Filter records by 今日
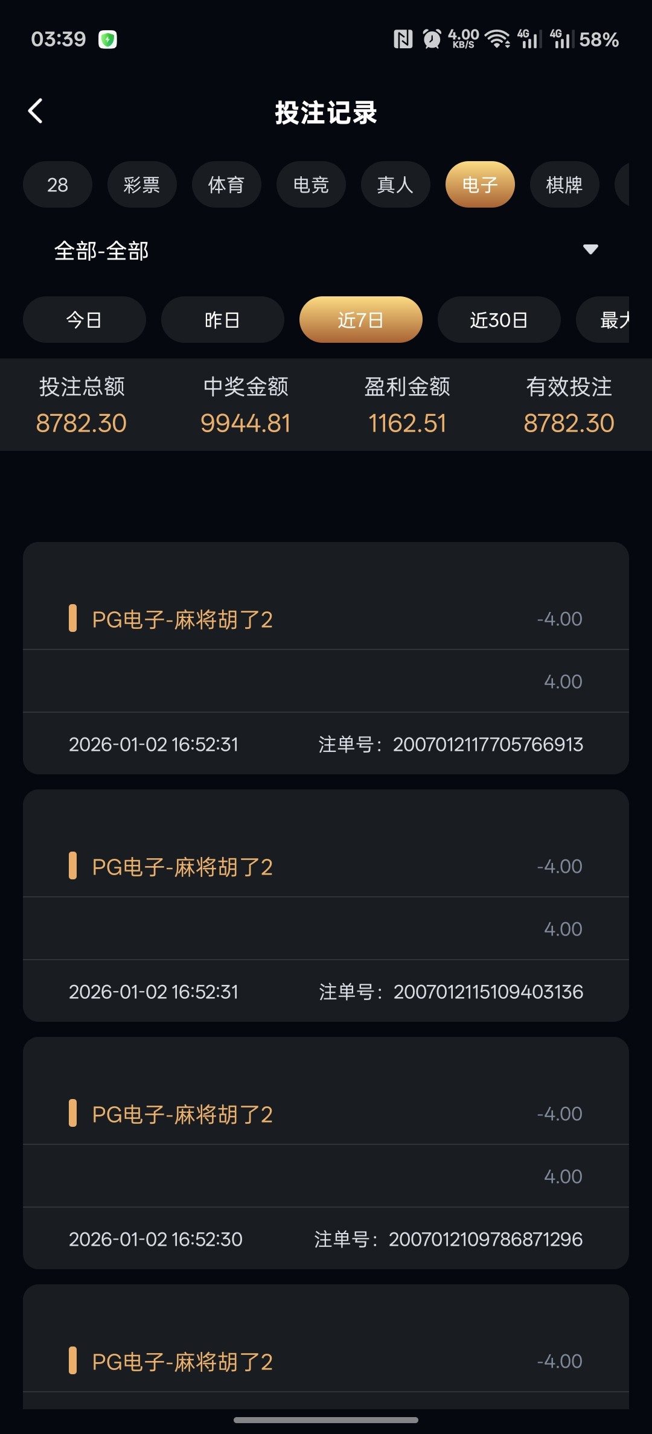The image size is (652, 1434). click(84, 320)
